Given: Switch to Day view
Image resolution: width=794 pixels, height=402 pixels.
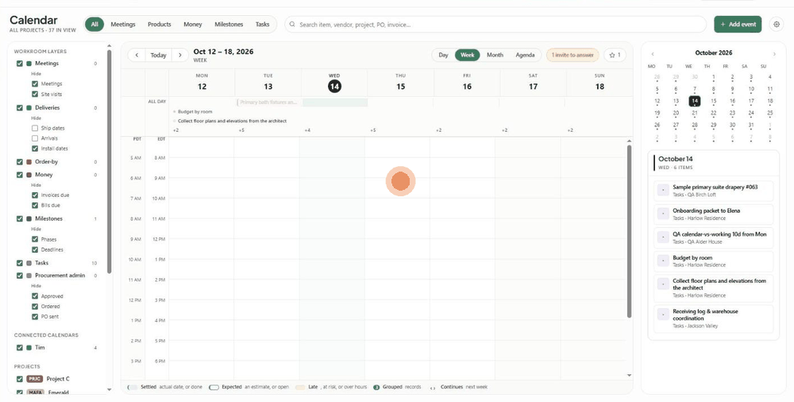Looking at the screenshot, I should (443, 55).
